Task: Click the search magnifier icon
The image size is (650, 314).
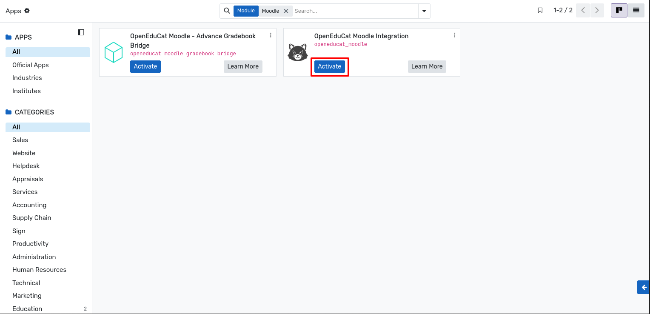Action: [x=227, y=11]
